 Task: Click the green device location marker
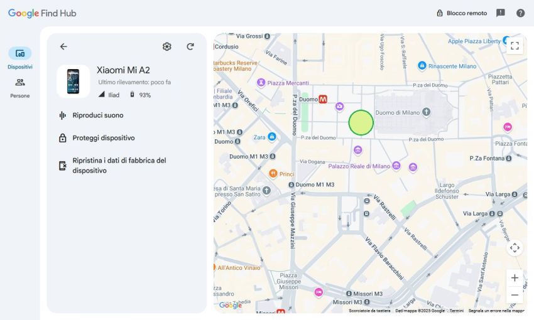361,122
